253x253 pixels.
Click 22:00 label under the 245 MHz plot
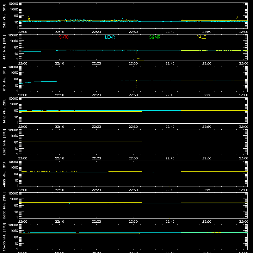click(x=23, y=32)
